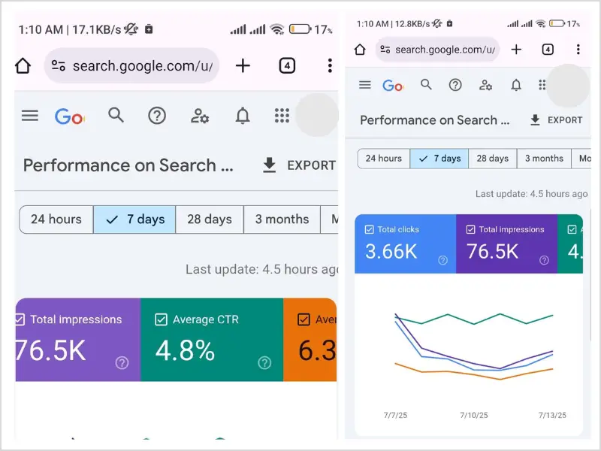This screenshot has width=601, height=451.
Task: Click 7/7/25 chart date label
Action: [395, 415]
